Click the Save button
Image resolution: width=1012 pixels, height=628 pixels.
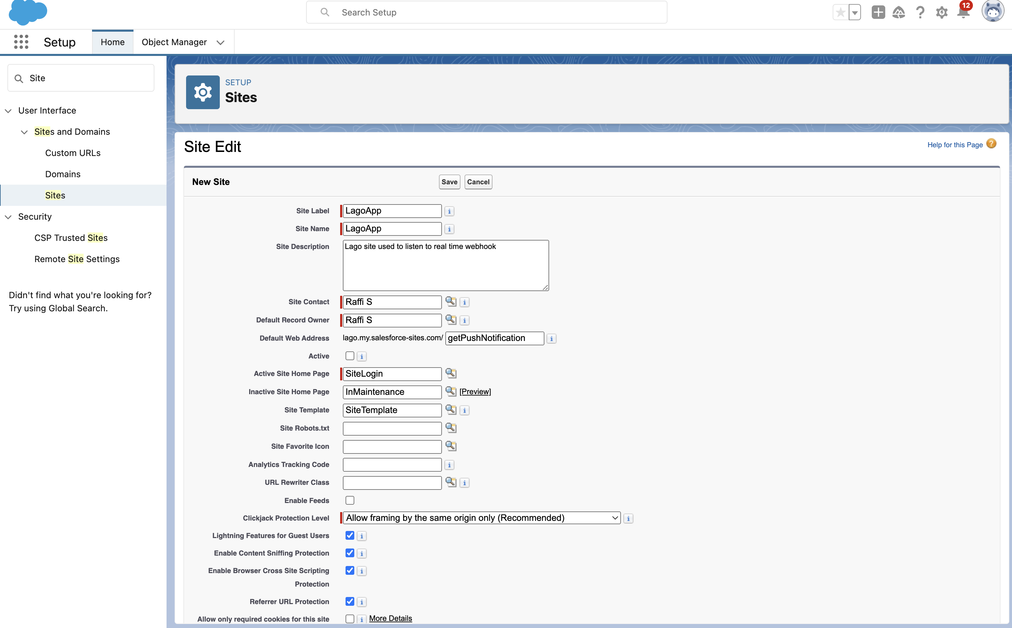pos(449,182)
